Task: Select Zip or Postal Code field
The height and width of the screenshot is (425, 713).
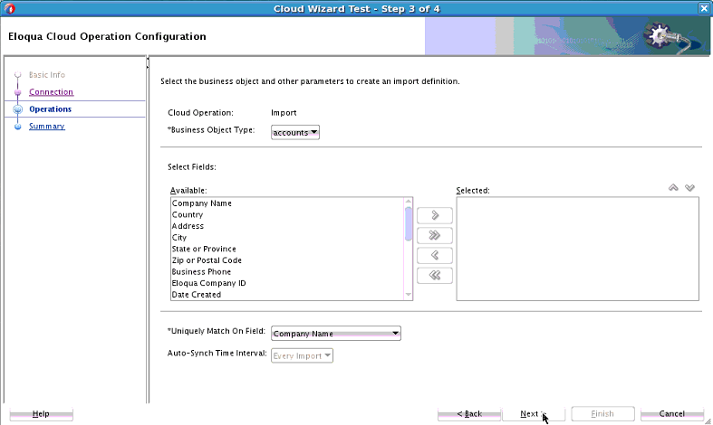Action: [x=287, y=260]
